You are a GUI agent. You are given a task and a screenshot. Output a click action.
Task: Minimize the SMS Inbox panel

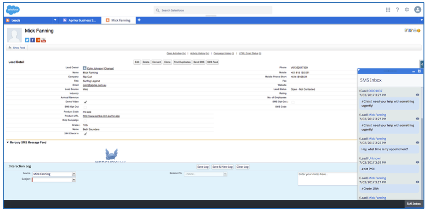[x=414, y=72]
